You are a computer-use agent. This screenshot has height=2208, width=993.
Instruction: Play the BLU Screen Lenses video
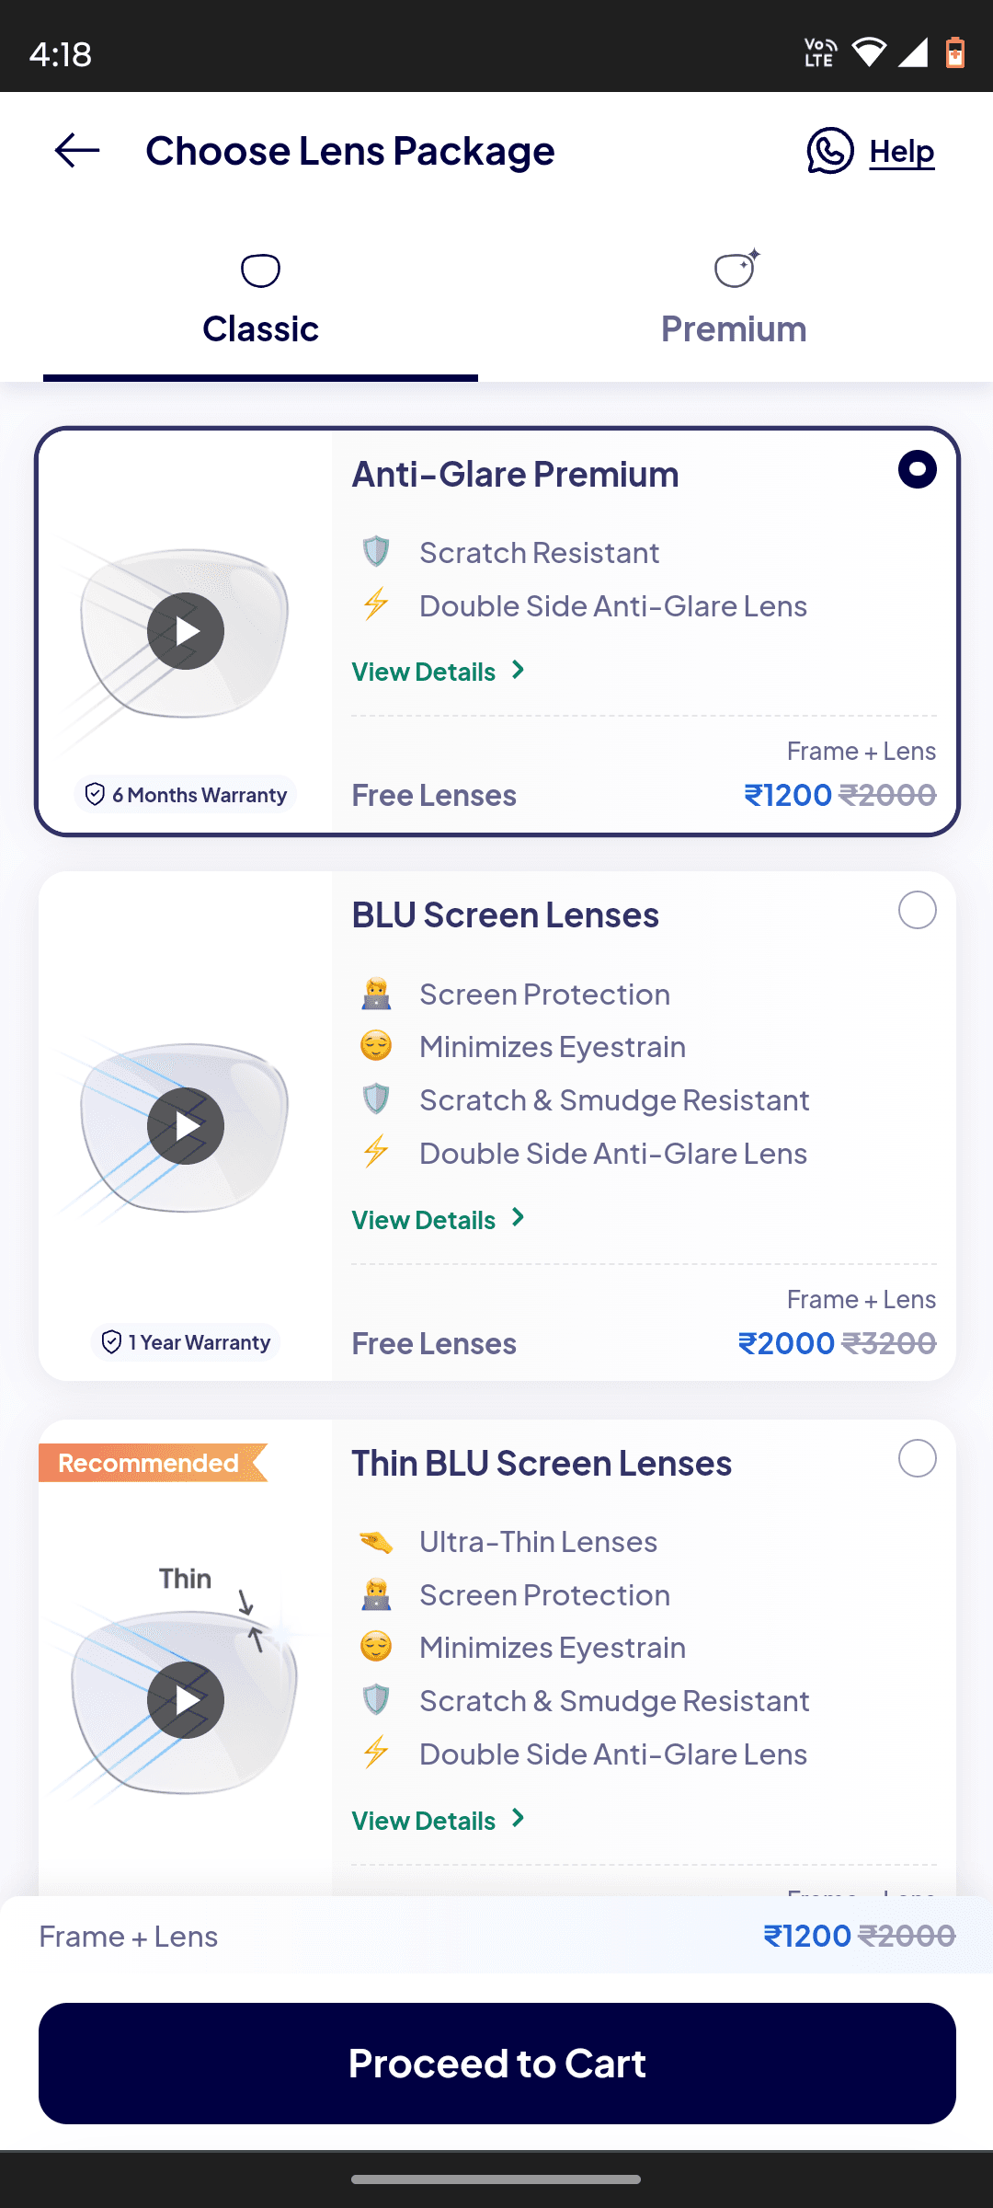[x=186, y=1126]
